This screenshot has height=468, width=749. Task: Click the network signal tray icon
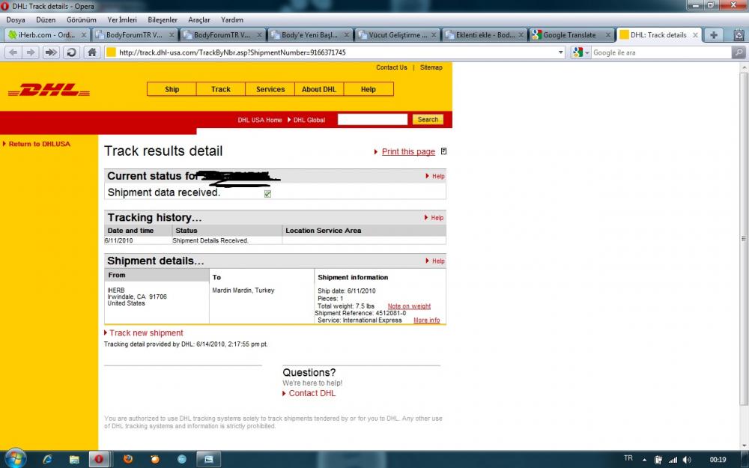click(x=673, y=460)
